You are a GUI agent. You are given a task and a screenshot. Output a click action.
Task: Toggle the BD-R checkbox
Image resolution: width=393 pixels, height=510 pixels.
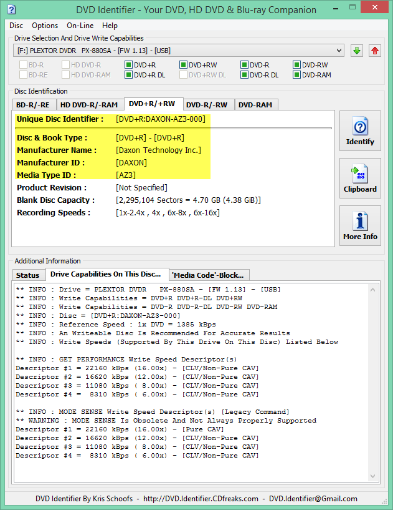click(23, 65)
